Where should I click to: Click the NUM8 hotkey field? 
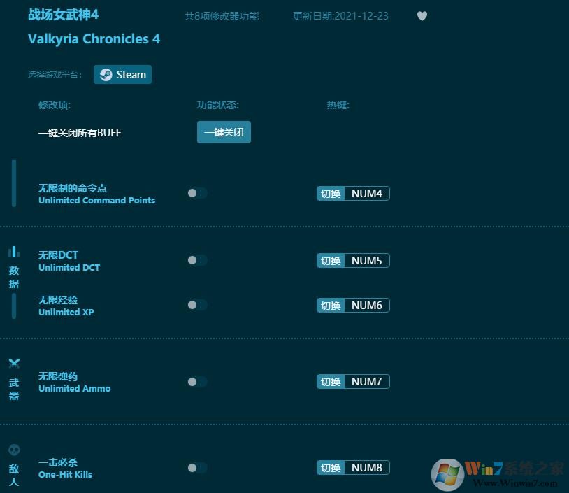pyautogui.click(x=367, y=468)
